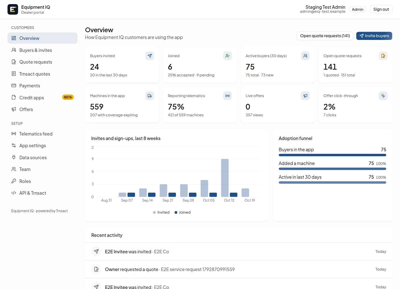The image size is (400, 289).
Task: Click the tall Oct 12 invited bar
Action: [x=225, y=178]
